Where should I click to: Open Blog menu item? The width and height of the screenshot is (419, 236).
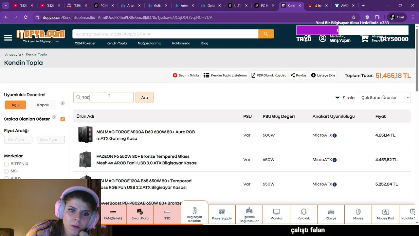(x=205, y=43)
